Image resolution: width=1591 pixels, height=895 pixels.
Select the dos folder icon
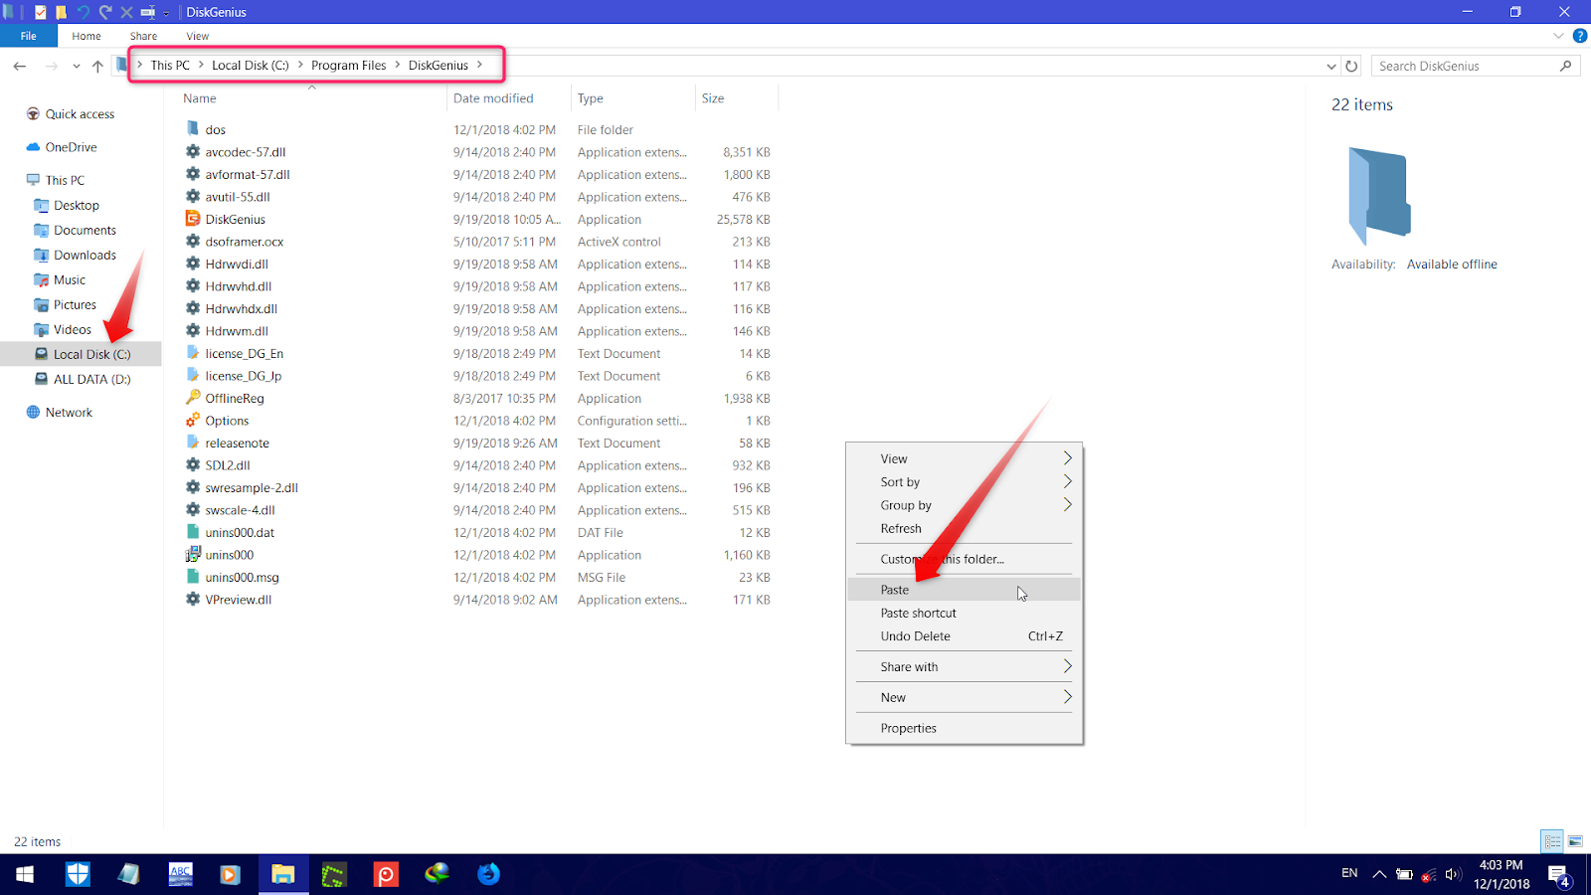(x=193, y=129)
